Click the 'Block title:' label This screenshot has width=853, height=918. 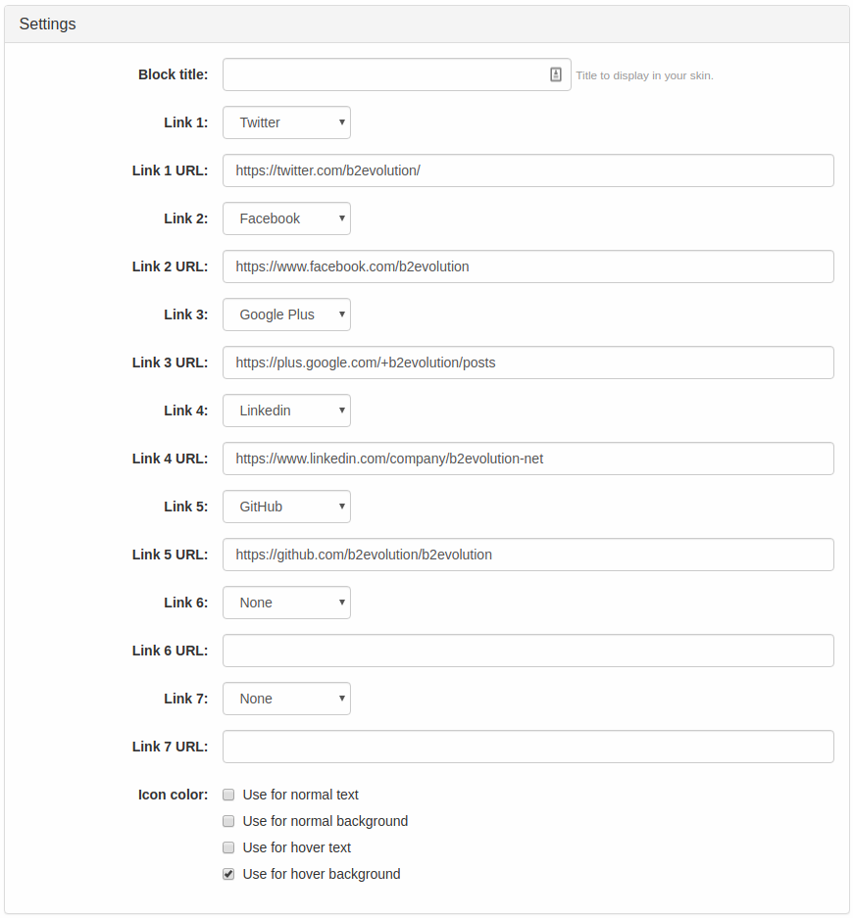173,74
